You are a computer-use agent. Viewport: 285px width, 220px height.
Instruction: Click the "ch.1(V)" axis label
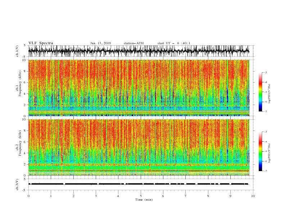click(x=17, y=51)
